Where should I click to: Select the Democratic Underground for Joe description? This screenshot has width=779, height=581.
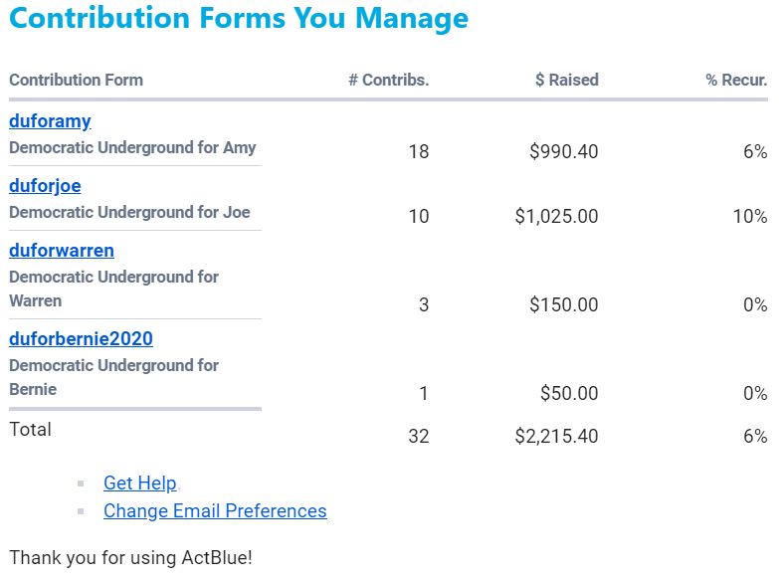pyautogui.click(x=129, y=213)
